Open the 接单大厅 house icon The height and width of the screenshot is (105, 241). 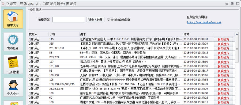coord(13,19)
